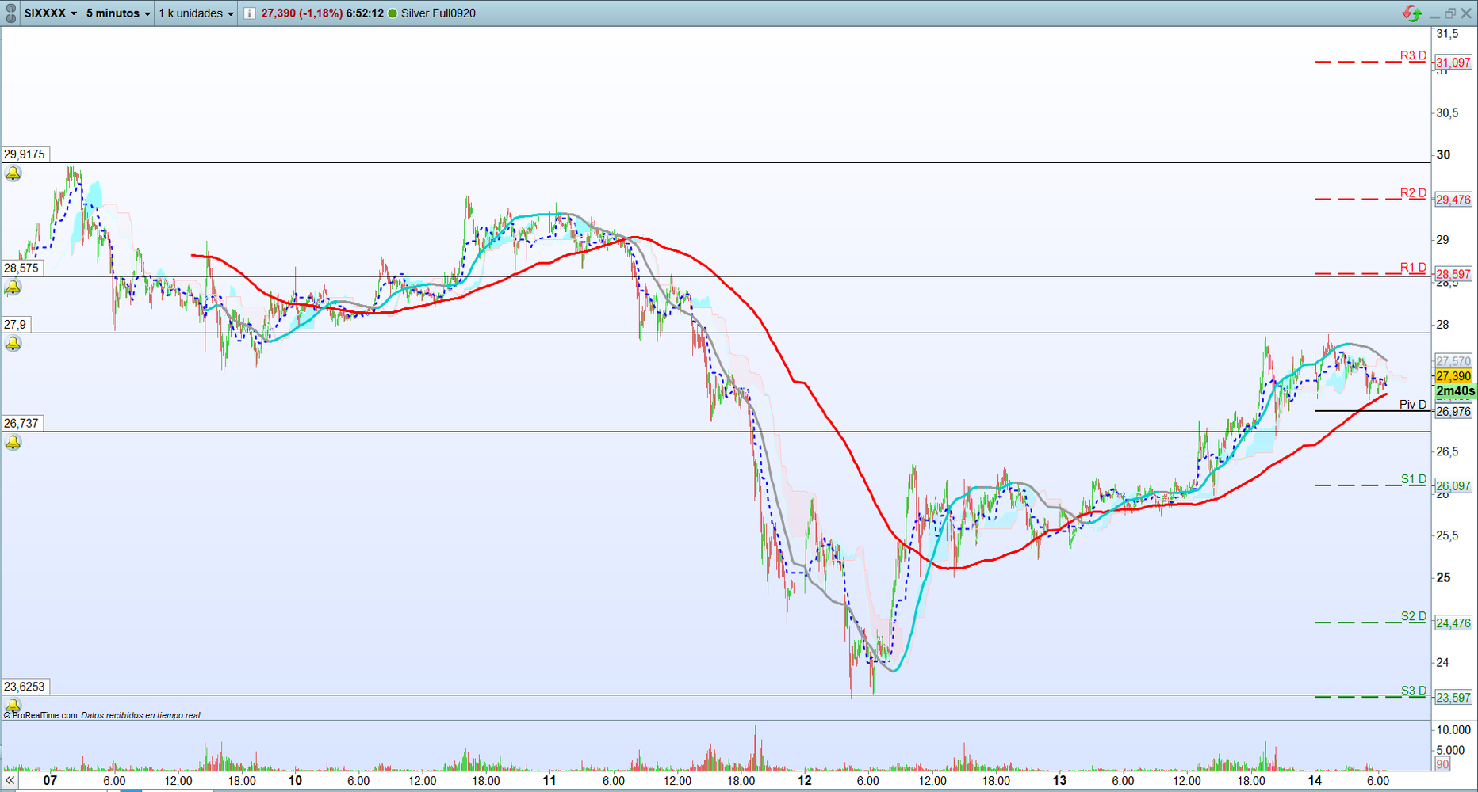Click the 31,097 price tag on axis
The height and width of the screenshot is (792, 1478).
pos(1453,63)
